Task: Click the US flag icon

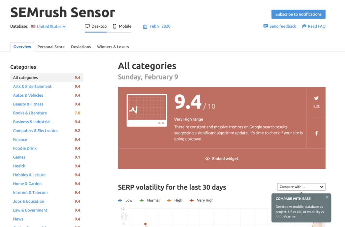Action: [33, 26]
